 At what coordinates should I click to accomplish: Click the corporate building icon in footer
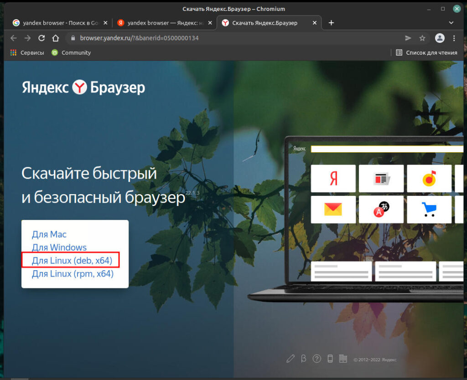point(343,359)
